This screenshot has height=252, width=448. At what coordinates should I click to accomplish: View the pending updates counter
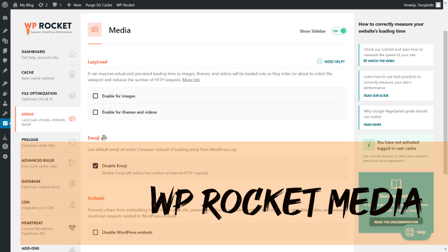pyautogui.click(x=43, y=5)
